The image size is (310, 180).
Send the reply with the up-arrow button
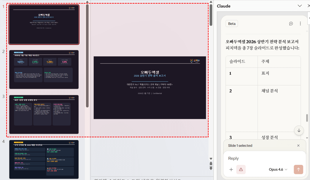coord(298,169)
